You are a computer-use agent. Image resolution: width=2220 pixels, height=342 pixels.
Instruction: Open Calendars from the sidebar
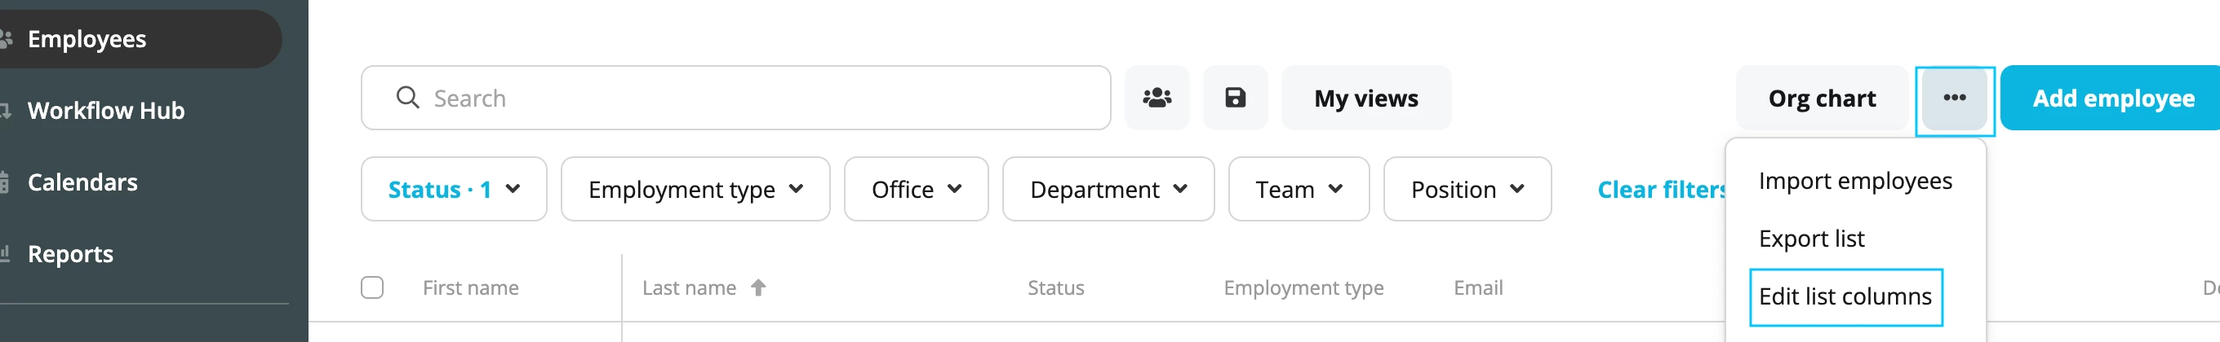(82, 182)
